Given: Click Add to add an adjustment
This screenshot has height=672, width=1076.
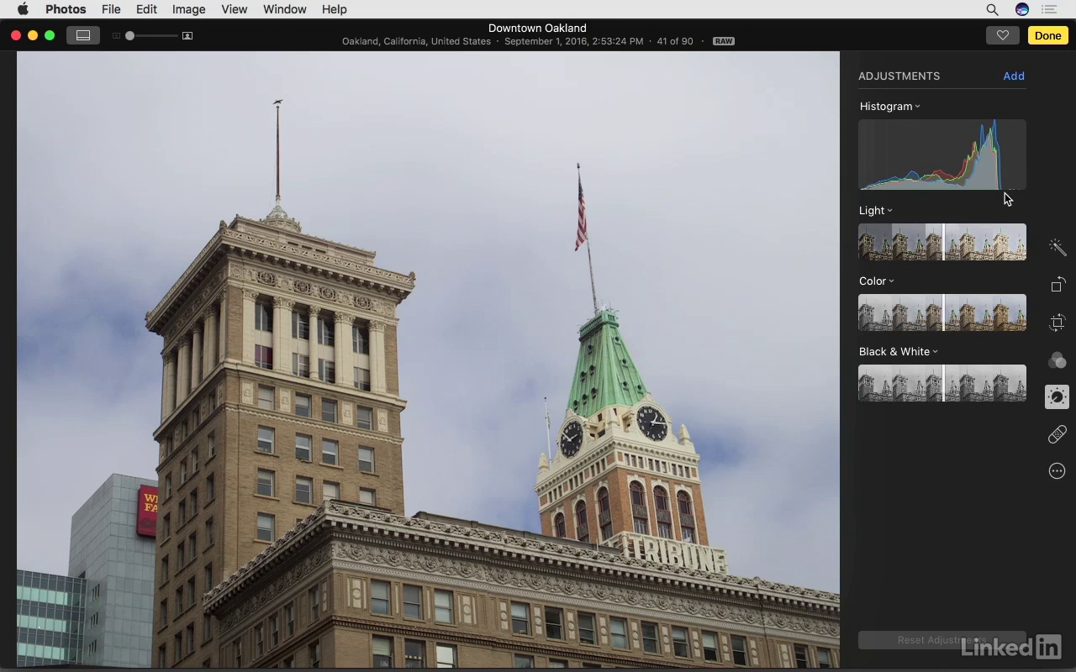Looking at the screenshot, I should coord(1014,76).
